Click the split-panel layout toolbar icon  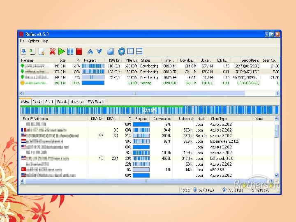pos(130,51)
